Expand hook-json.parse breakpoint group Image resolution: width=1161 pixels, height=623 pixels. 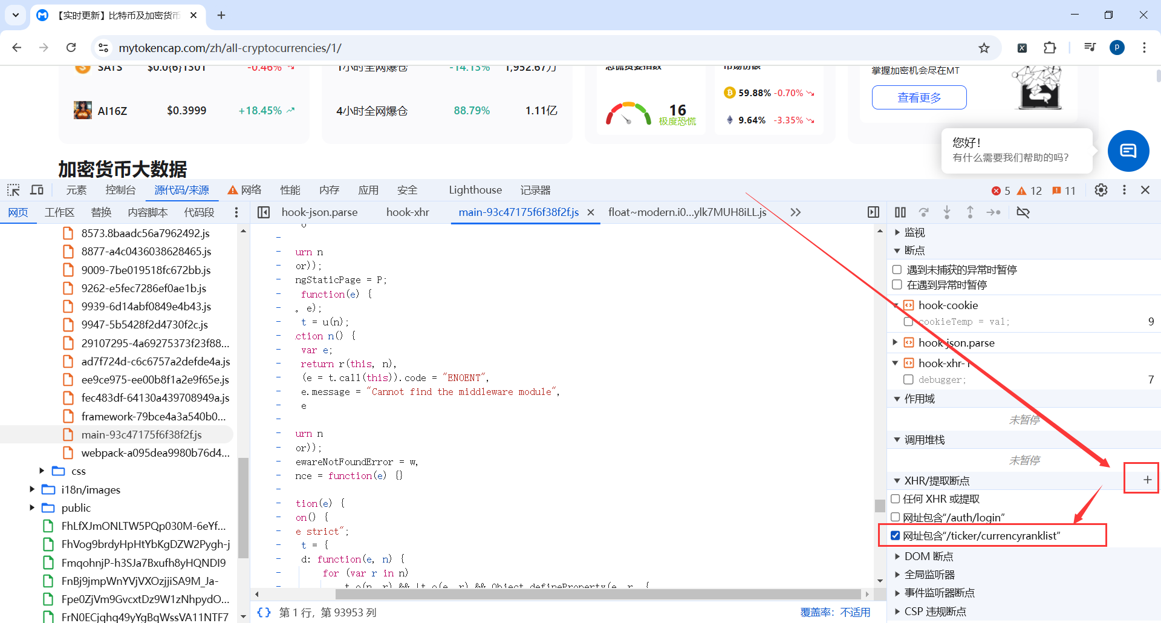point(896,342)
